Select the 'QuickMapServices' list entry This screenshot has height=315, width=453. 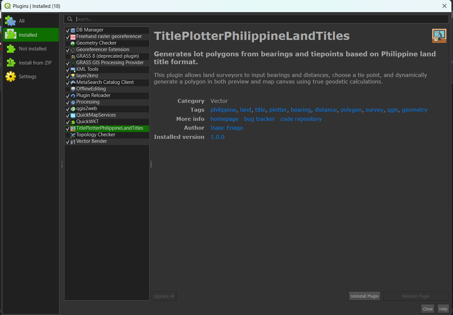107,115
